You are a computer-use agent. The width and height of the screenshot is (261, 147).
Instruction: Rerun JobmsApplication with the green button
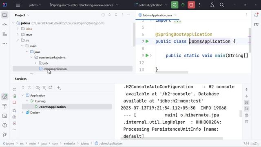click(175, 5)
